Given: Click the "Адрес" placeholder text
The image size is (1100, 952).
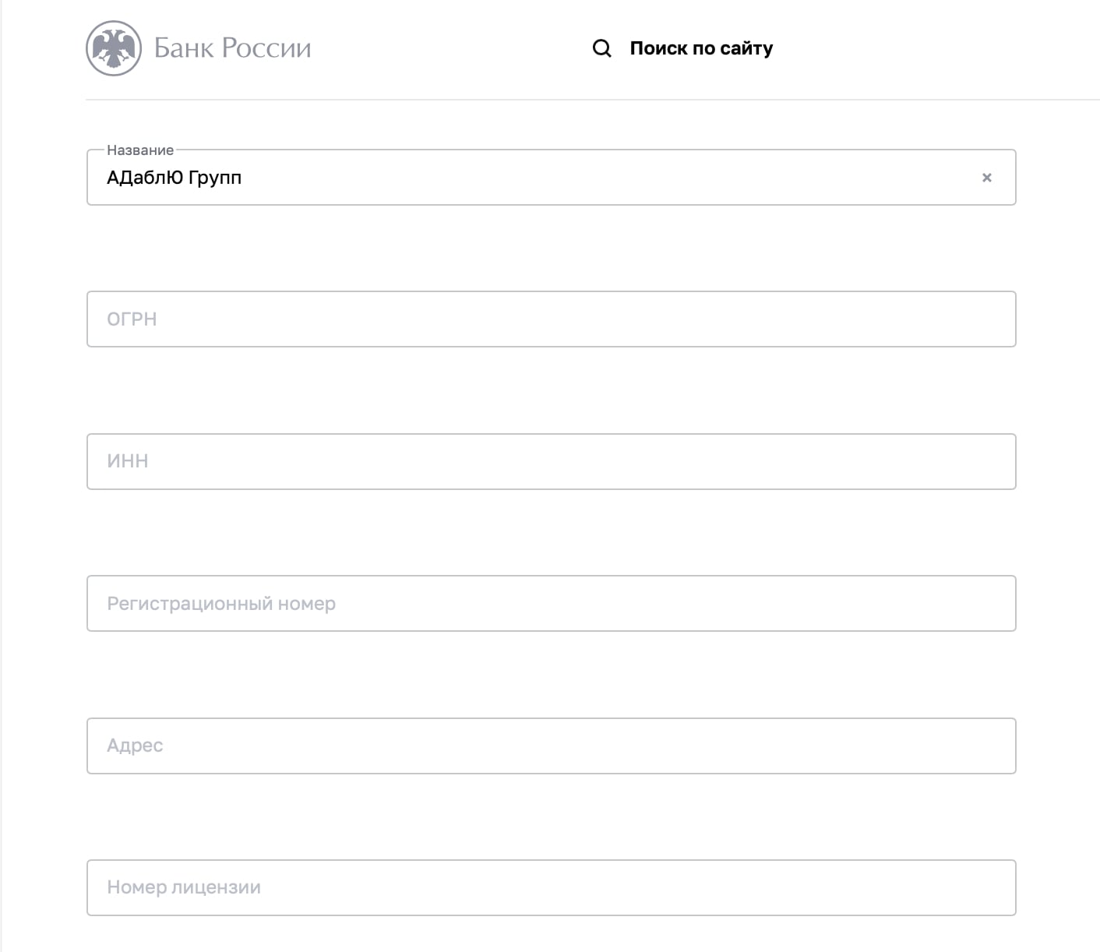Looking at the screenshot, I should [x=135, y=746].
